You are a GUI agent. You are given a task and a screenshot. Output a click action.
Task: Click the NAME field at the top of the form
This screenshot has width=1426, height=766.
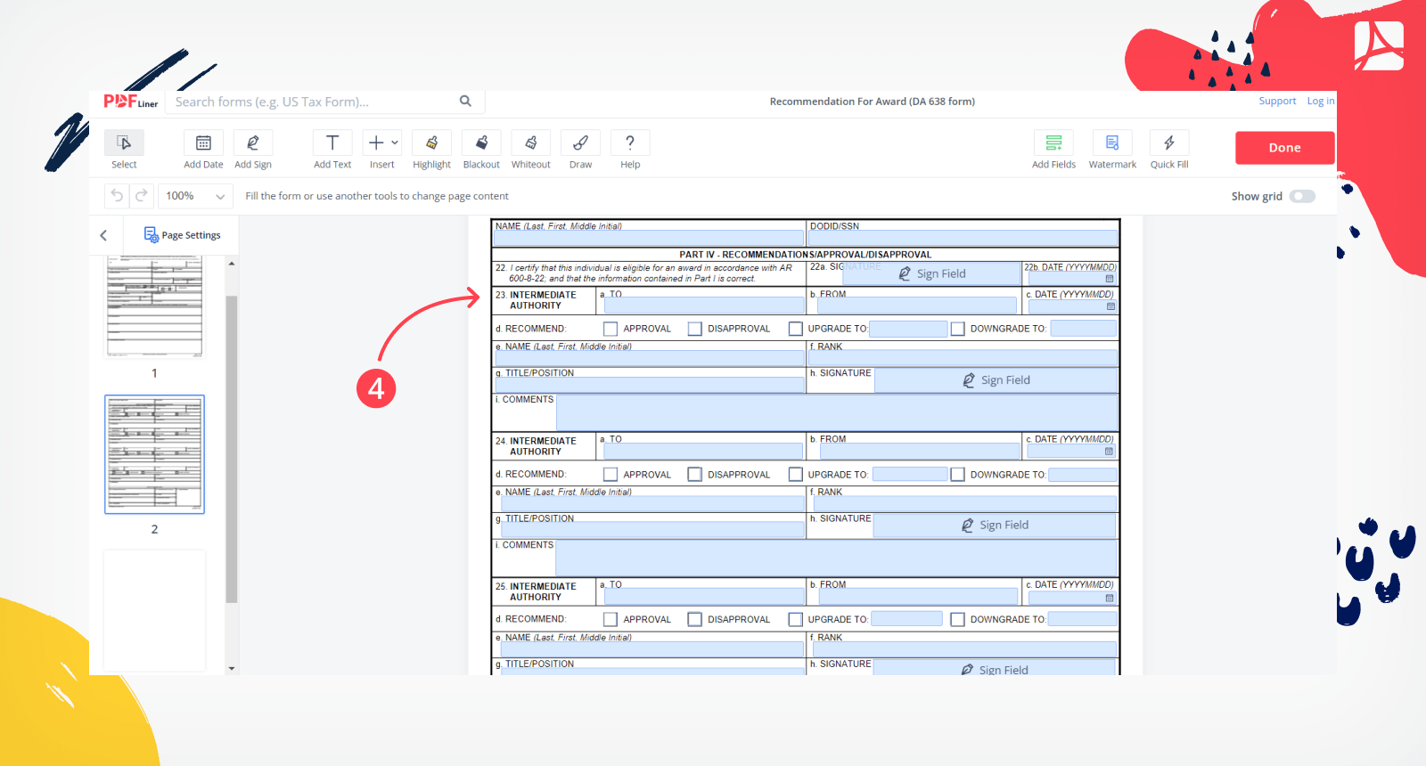(x=649, y=238)
